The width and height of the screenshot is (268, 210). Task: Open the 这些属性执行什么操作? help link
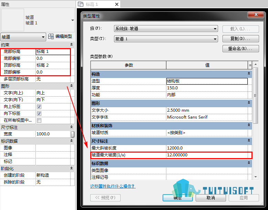coord(113,186)
